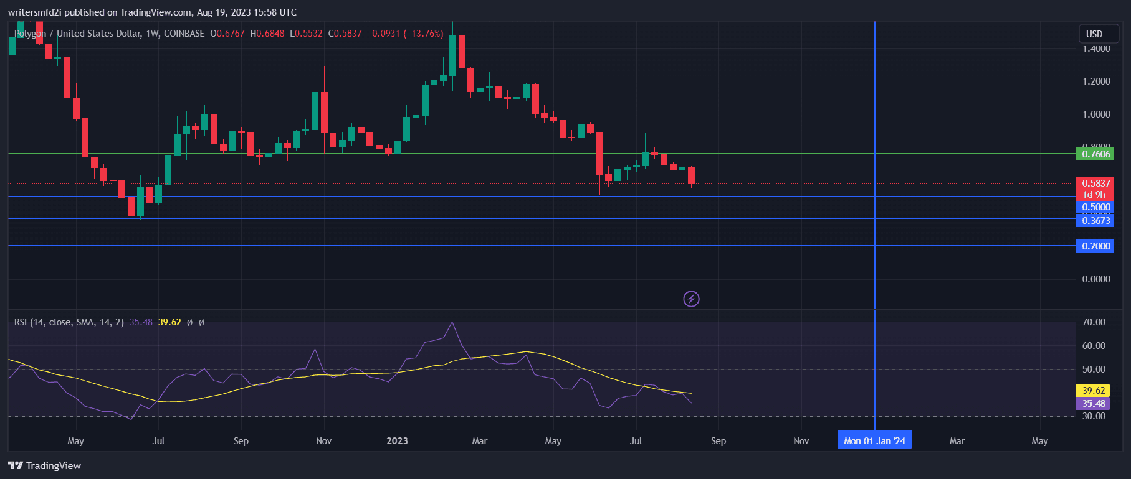The height and width of the screenshot is (479, 1131).
Task: Select the yellow 39.62 RSI scale label
Action: [1093, 390]
